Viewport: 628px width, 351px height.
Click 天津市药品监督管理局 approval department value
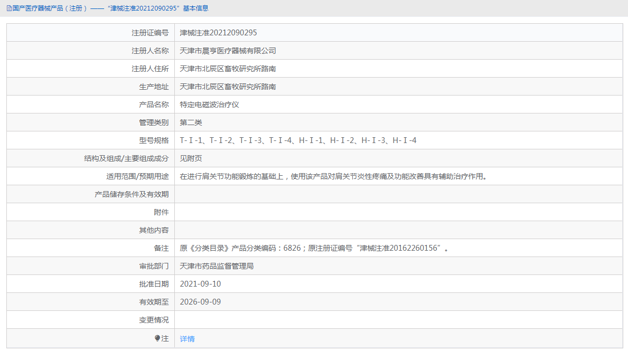pos(217,266)
